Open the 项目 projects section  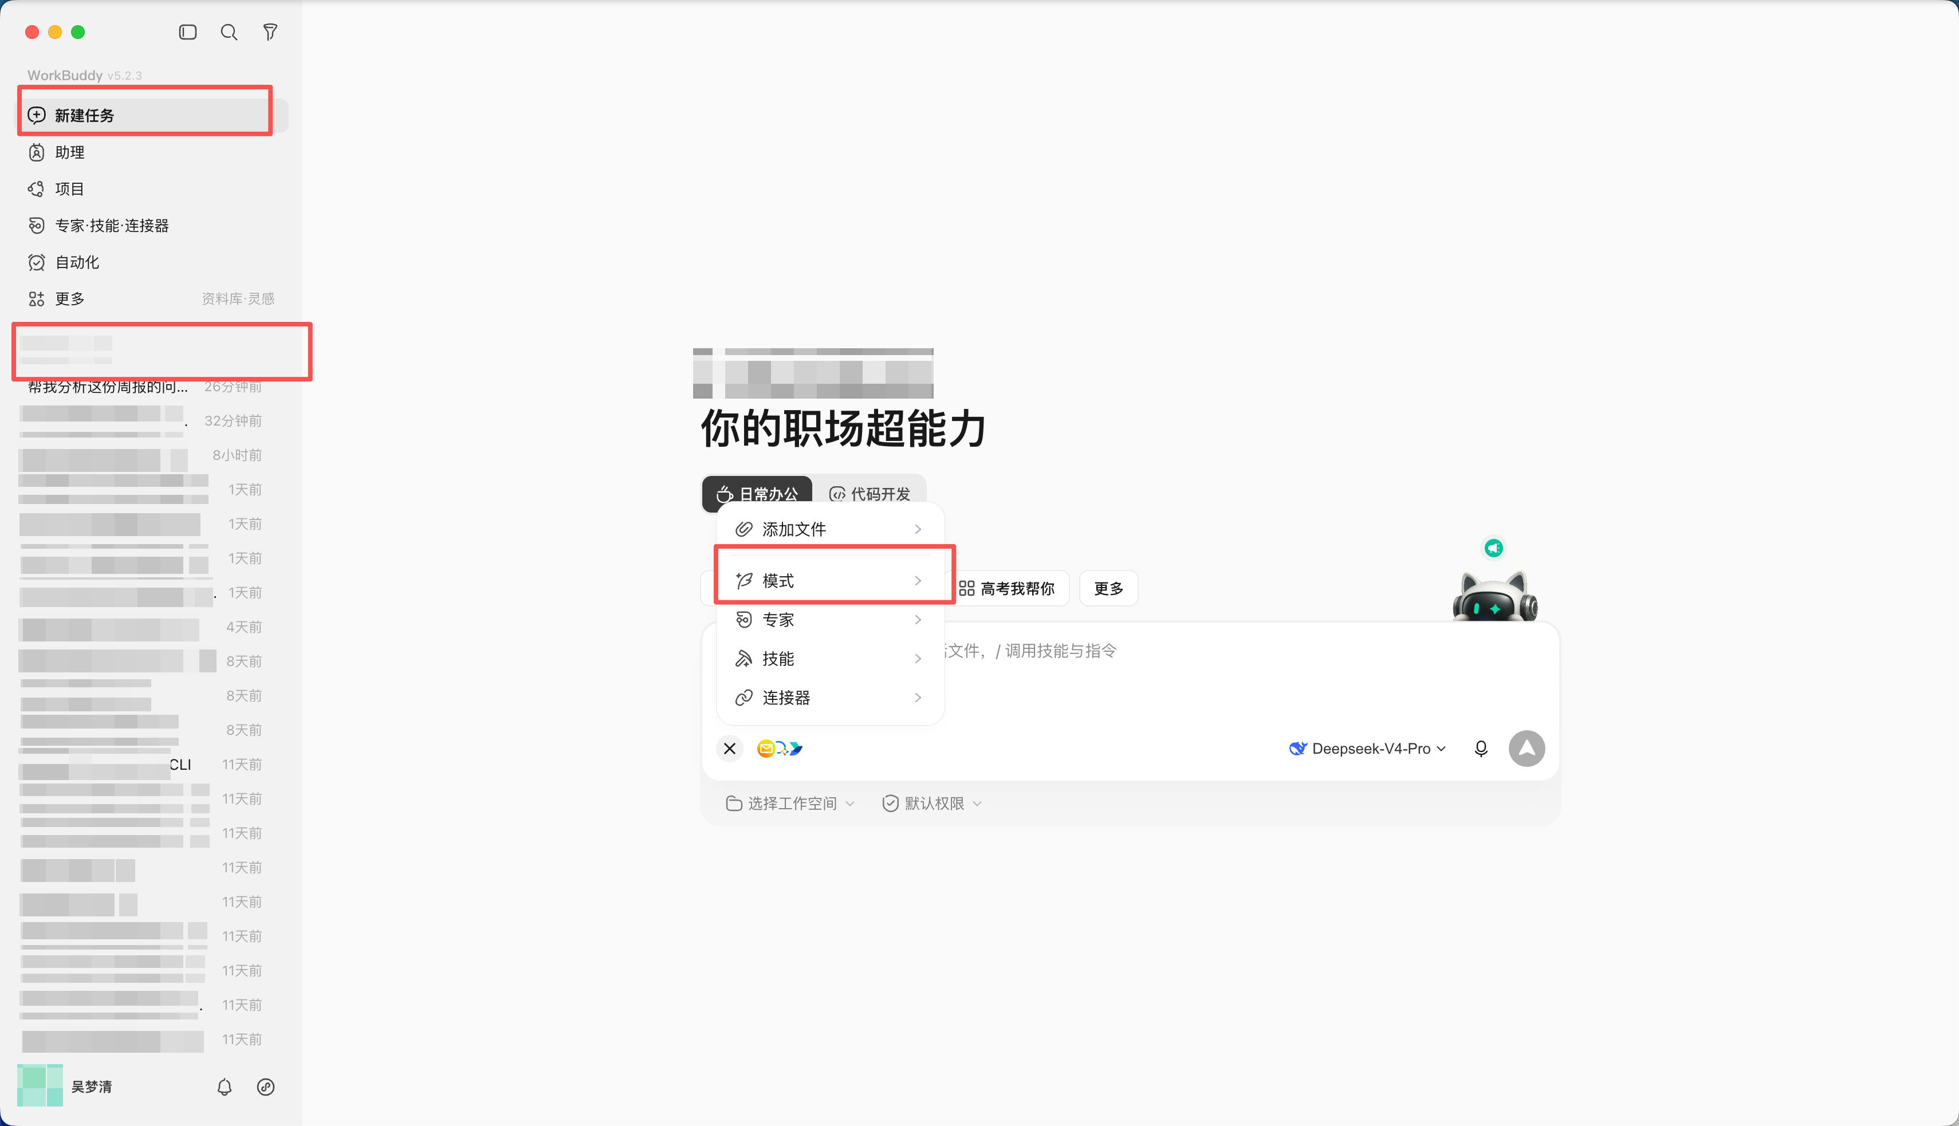pos(153,188)
